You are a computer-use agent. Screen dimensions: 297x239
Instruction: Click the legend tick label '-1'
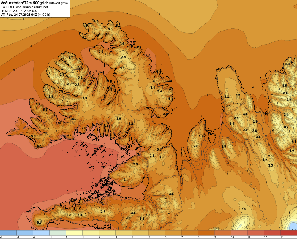click(50, 237)
